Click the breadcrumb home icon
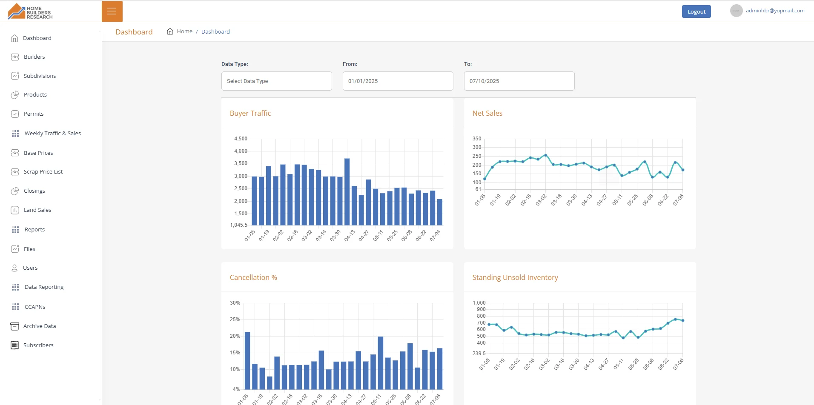The width and height of the screenshot is (814, 405). pyautogui.click(x=170, y=31)
